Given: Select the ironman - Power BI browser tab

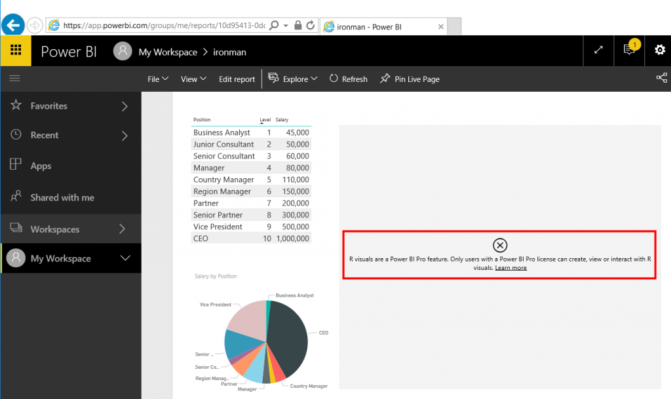Looking at the screenshot, I should [383, 26].
